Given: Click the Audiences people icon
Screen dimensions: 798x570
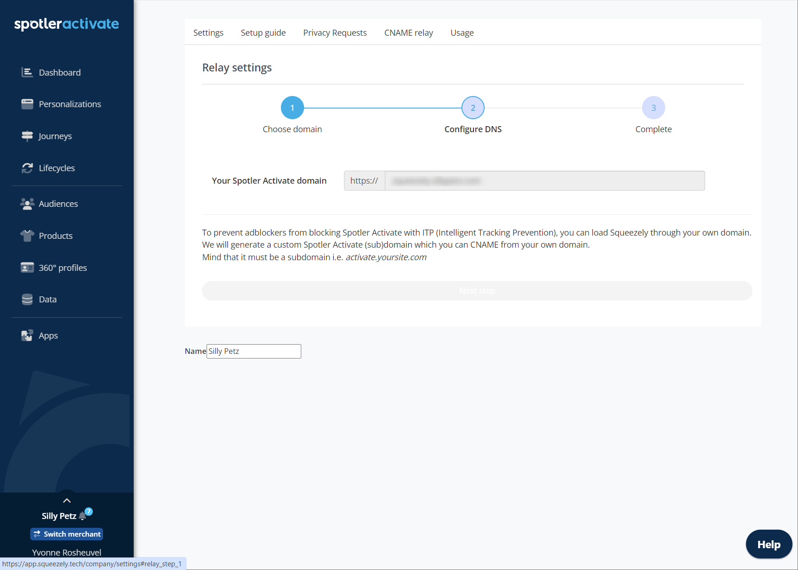Looking at the screenshot, I should pos(27,204).
